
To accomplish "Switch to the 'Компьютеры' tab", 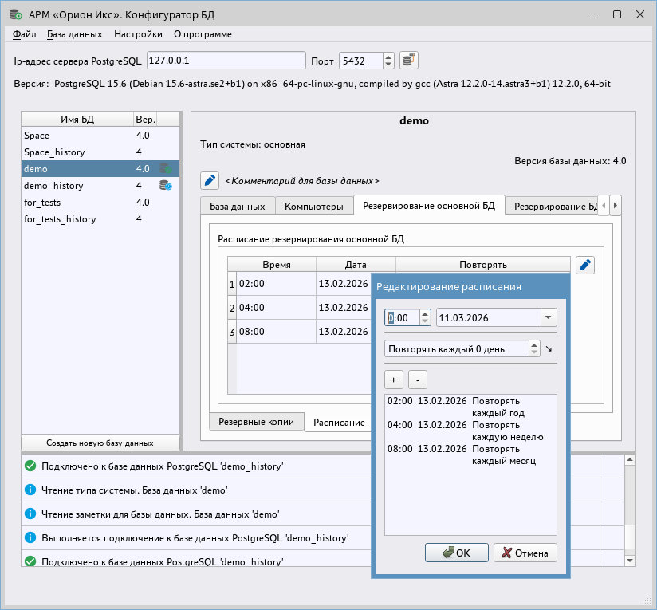I will [x=314, y=206].
